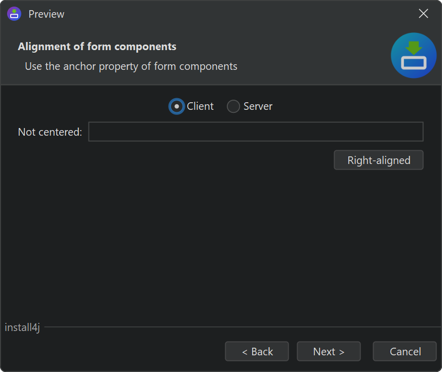Image resolution: width=442 pixels, height=372 pixels.
Task: Click the install4j label near the footer
Action: (x=22, y=327)
